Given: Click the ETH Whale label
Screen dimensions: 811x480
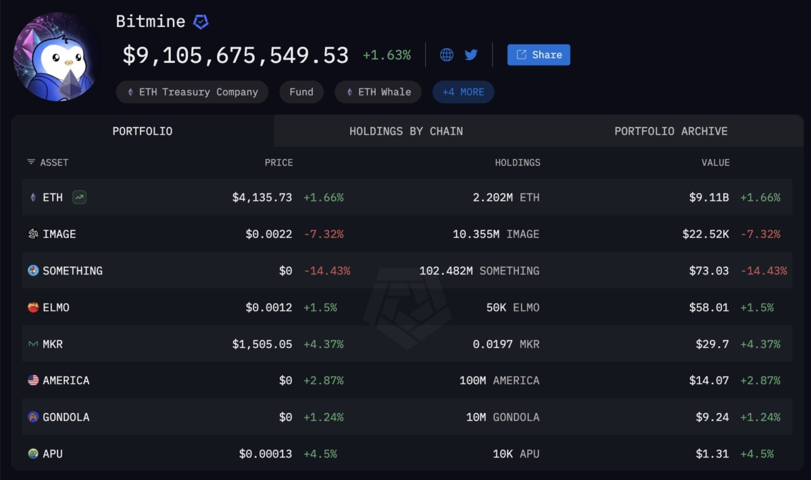Looking at the screenshot, I should (378, 92).
